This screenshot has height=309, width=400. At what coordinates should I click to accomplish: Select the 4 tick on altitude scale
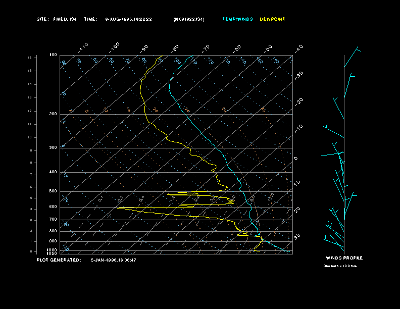click(31, 210)
